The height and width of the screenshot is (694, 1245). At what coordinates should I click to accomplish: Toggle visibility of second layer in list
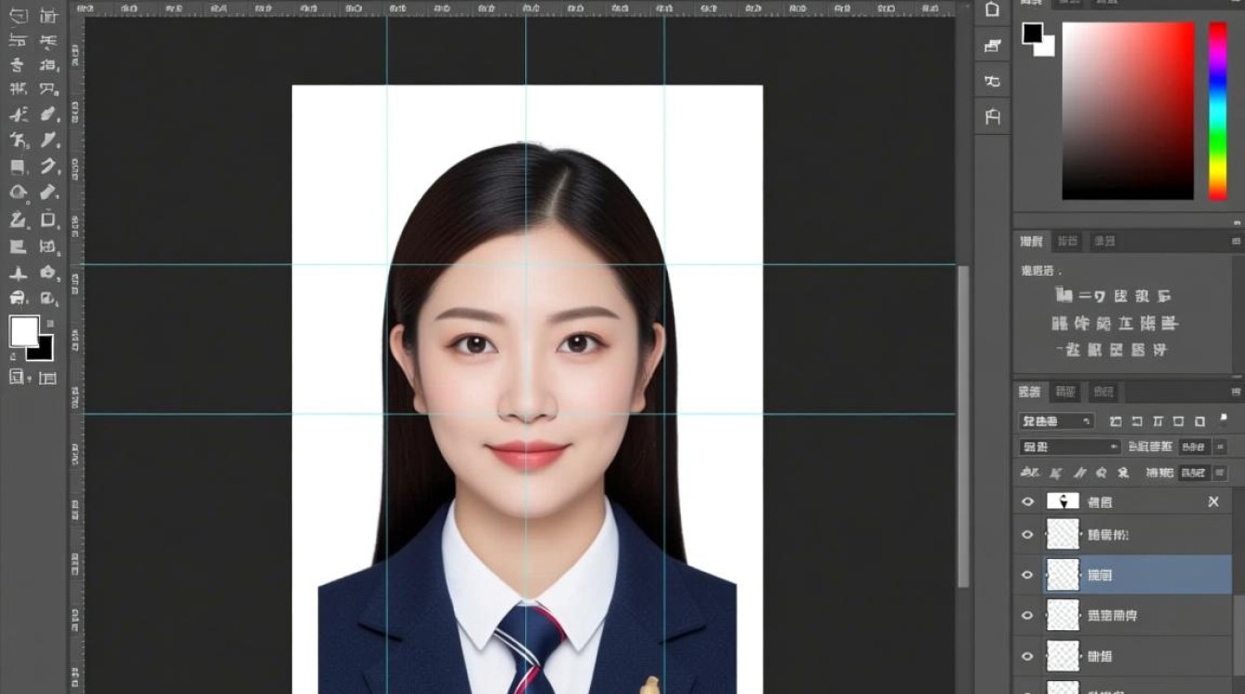[1026, 535]
